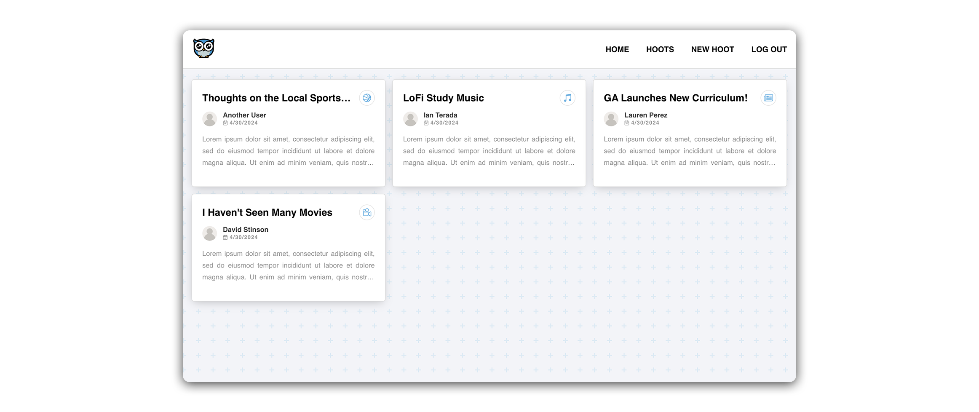Select the newspaper icon on the curriculum post
This screenshot has height=412, width=979.
tap(768, 97)
